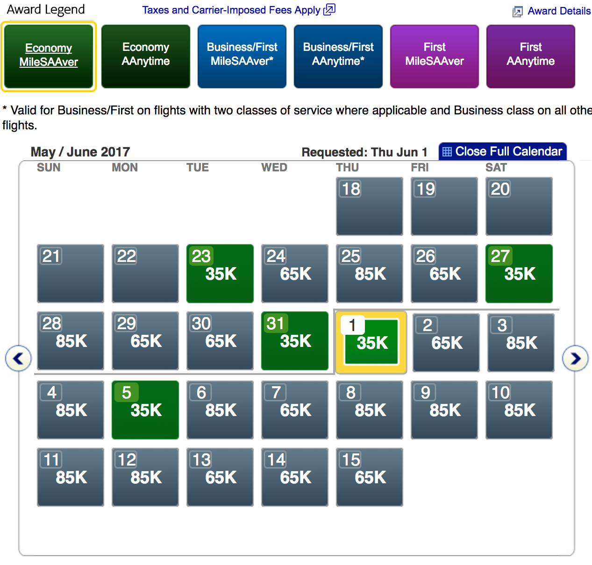The height and width of the screenshot is (565, 592).
Task: Select June 1 at 35K miles
Action: (371, 342)
